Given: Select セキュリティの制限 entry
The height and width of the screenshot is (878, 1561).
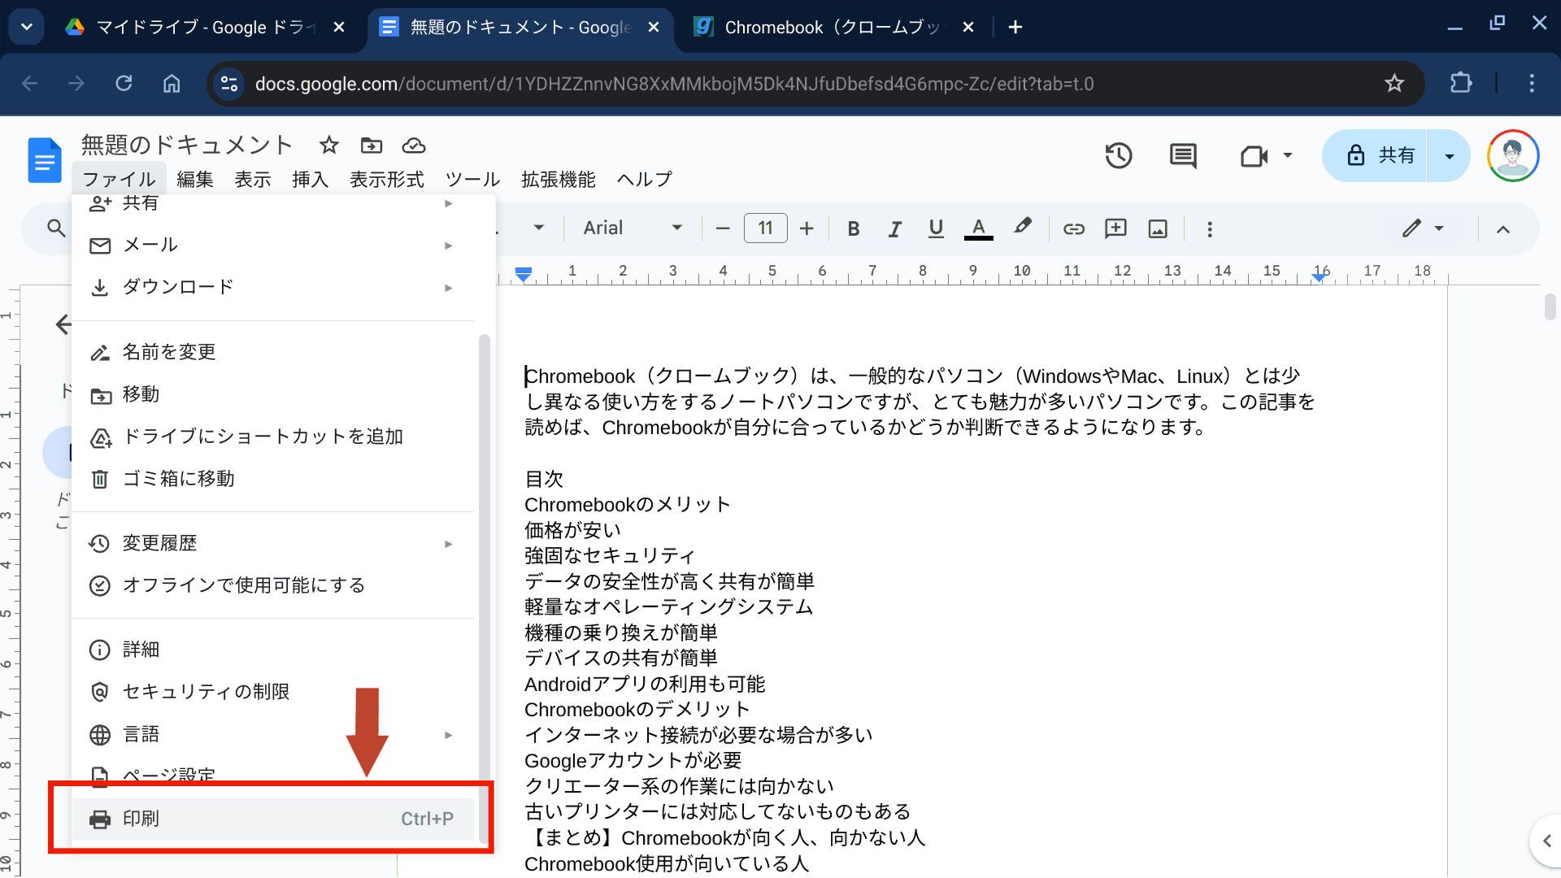Looking at the screenshot, I should (273, 692).
